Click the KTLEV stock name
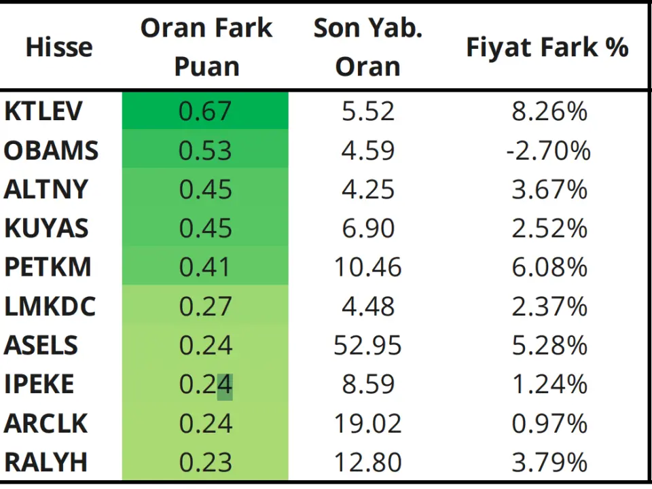This screenshot has width=652, height=489. pos(43,111)
